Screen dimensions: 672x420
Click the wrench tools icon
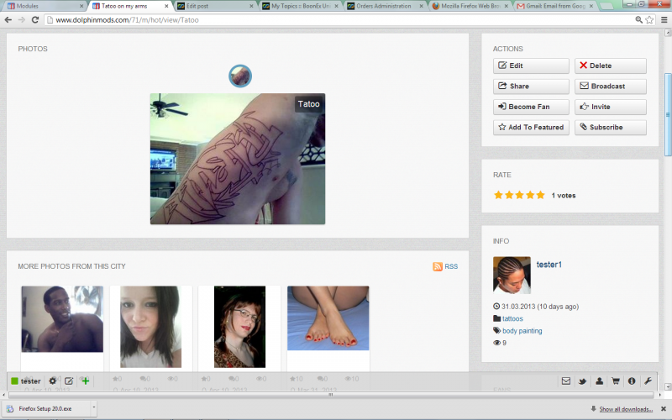tap(648, 381)
